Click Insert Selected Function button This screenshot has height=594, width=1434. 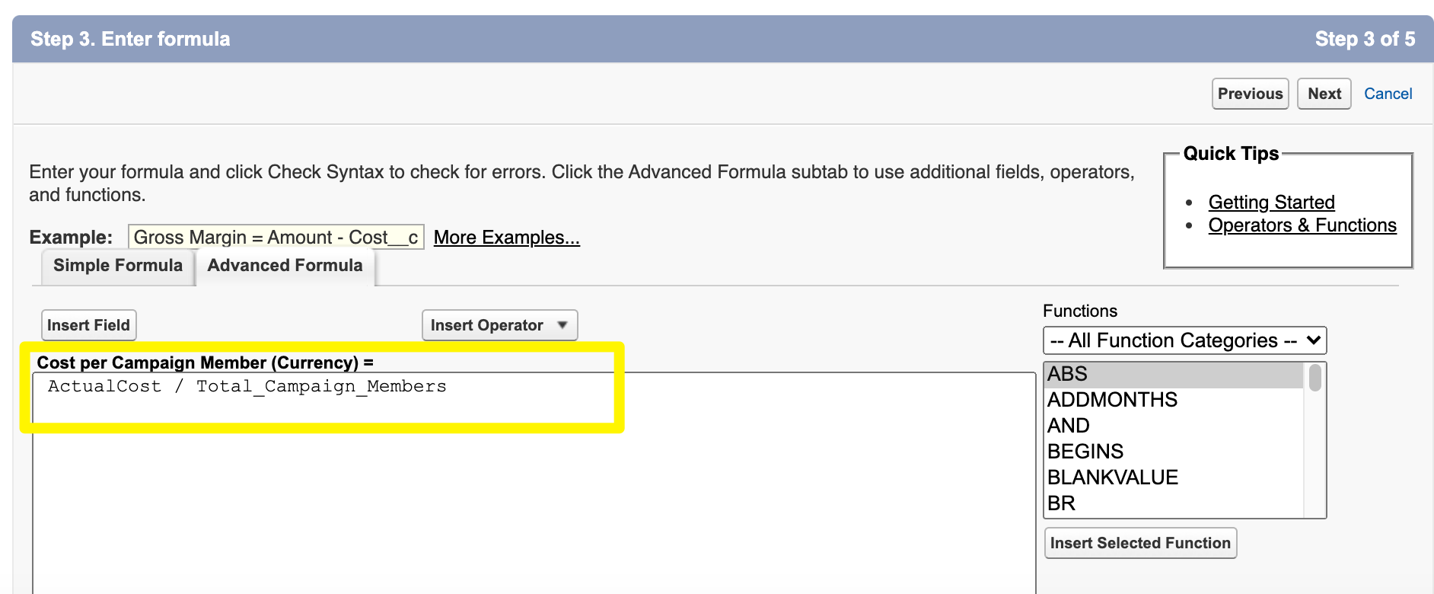(x=1139, y=543)
